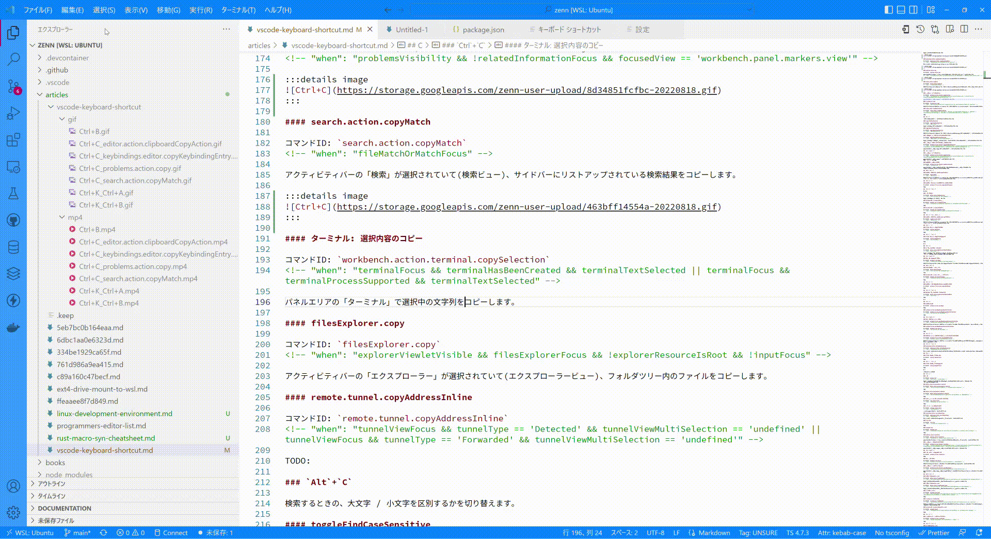Click the feedback icon in status bar
Viewport: 991px width, 539px height.
pyautogui.click(x=962, y=533)
